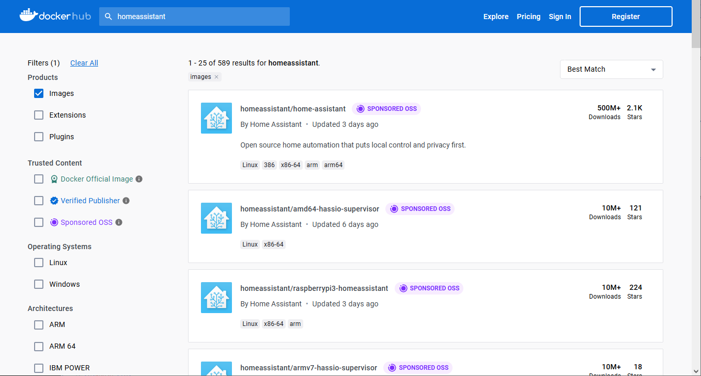Screen dimensions: 701x376
Task: Open Explore in the top navigation
Action: pyautogui.click(x=496, y=17)
